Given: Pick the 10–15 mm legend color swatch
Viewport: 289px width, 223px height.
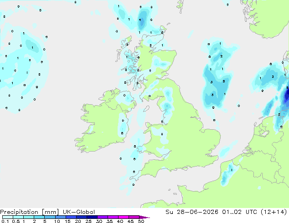Looking at the screenshot, I should (60, 217).
